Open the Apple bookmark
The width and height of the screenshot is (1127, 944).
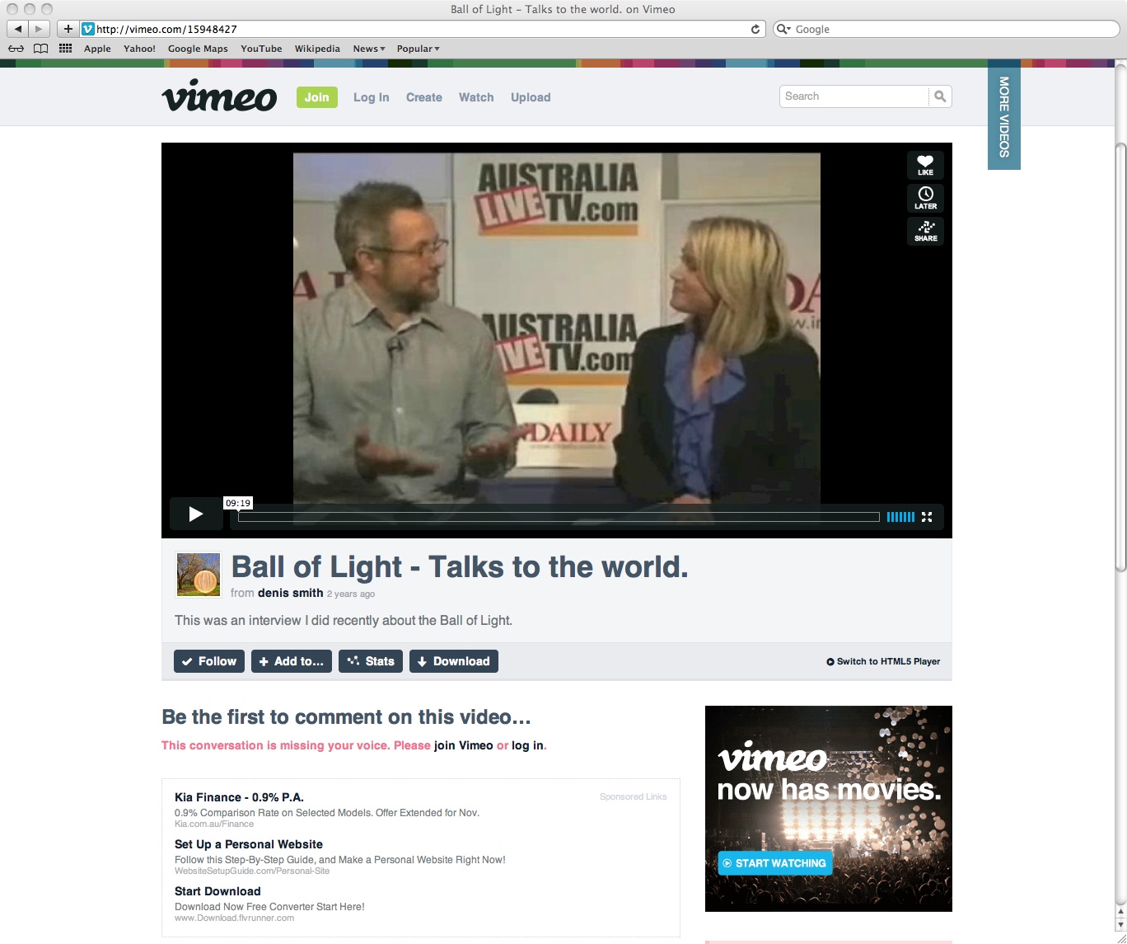[x=97, y=49]
